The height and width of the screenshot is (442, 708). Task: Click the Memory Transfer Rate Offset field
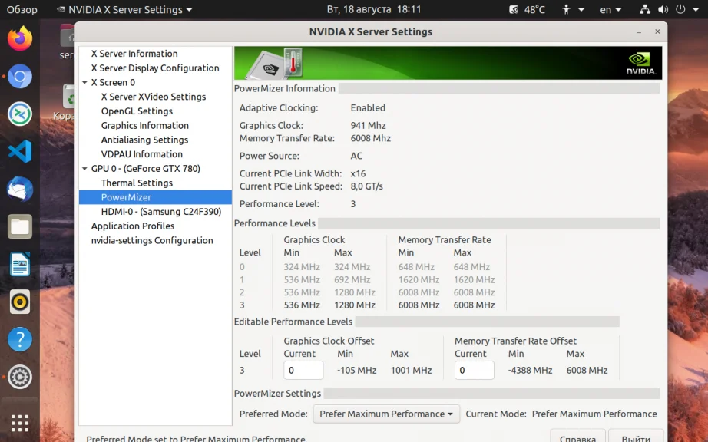point(474,371)
